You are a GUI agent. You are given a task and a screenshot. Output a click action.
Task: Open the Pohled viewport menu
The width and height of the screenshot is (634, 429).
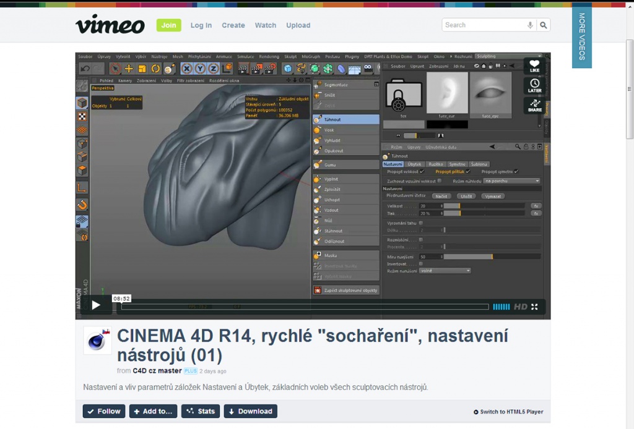(x=106, y=81)
